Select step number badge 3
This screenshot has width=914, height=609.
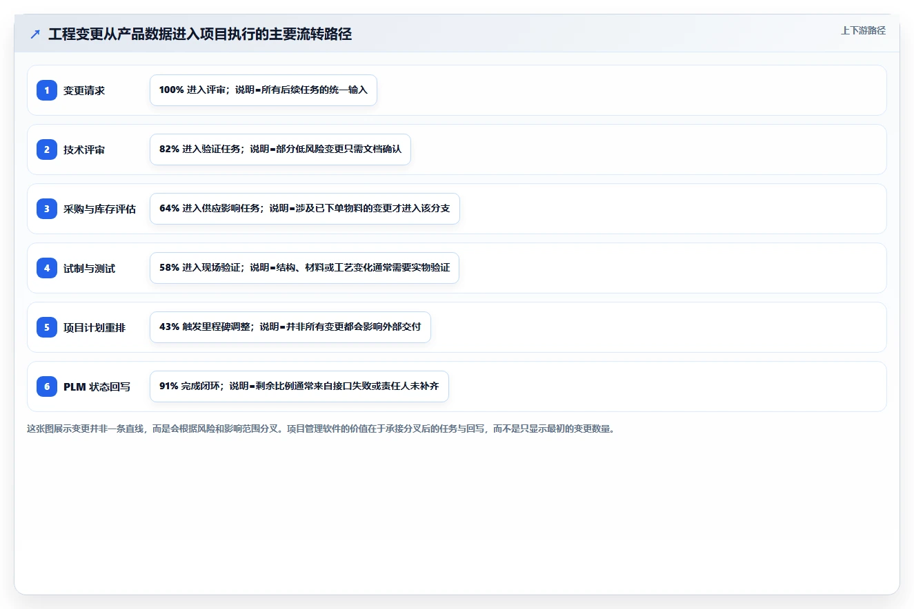coord(47,209)
